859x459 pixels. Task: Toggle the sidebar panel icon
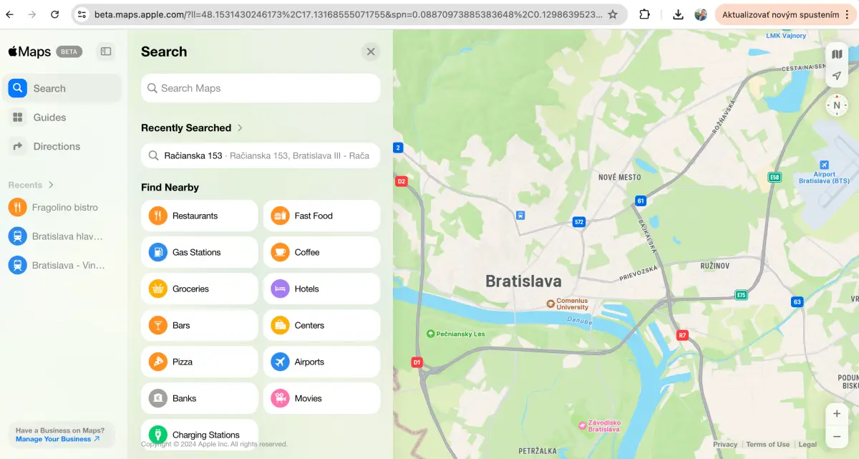coord(106,52)
